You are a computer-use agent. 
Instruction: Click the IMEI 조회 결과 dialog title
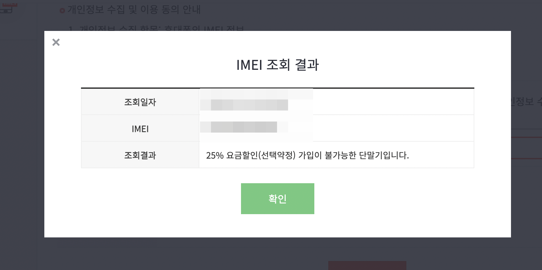pos(277,65)
